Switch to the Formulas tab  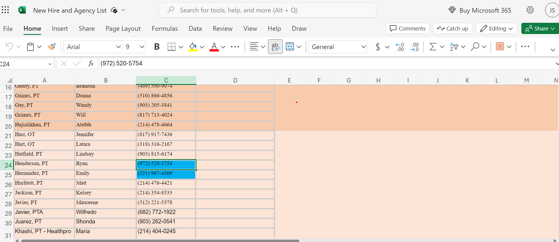pos(164,29)
